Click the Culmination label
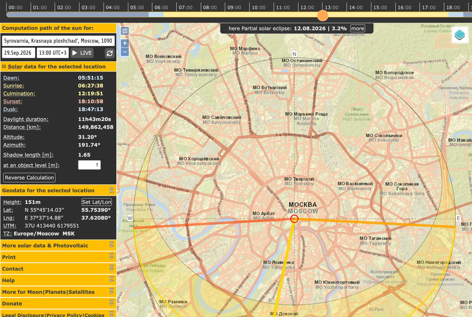Image resolution: width=472 pixels, height=317 pixels. (19, 94)
